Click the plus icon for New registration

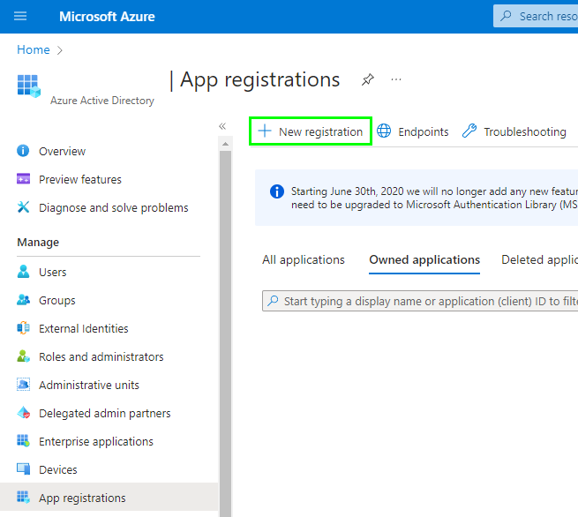265,131
